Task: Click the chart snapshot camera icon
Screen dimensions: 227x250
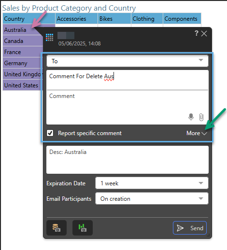Action: click(x=83, y=228)
